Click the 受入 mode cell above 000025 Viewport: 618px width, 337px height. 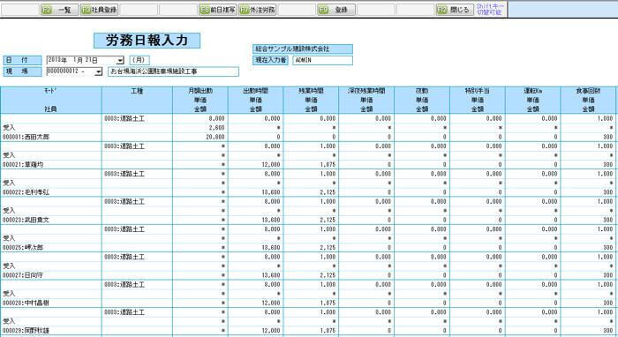51,238
